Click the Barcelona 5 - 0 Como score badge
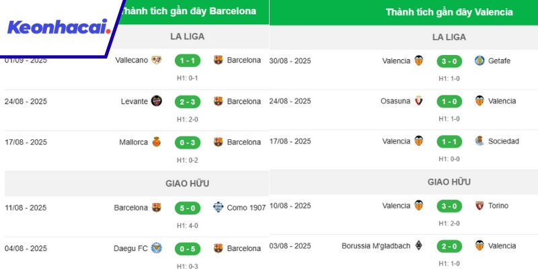Viewport: 538px width, 269px height. [187, 208]
